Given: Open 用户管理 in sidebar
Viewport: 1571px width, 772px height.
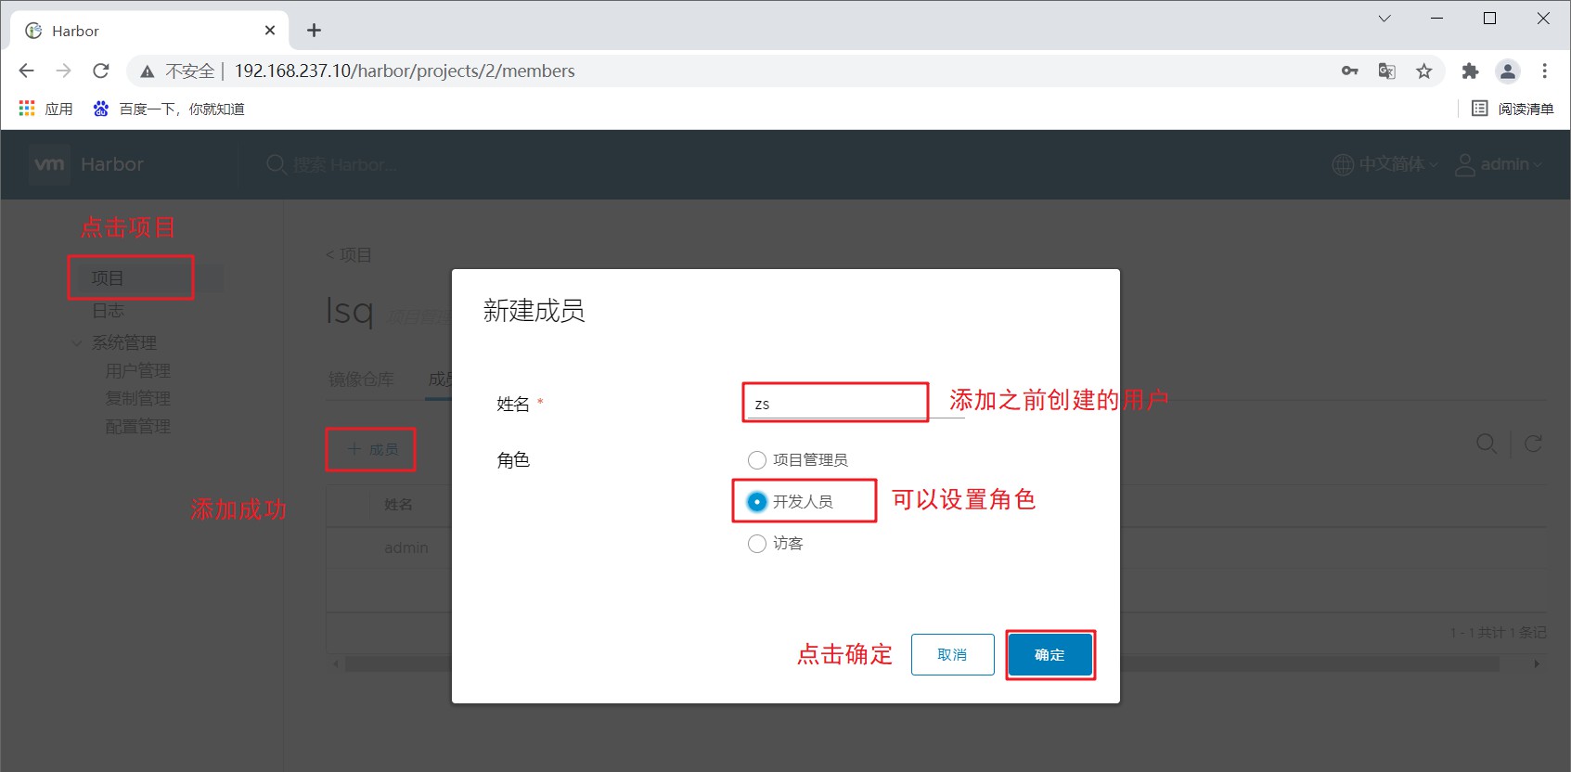Looking at the screenshot, I should 137,370.
